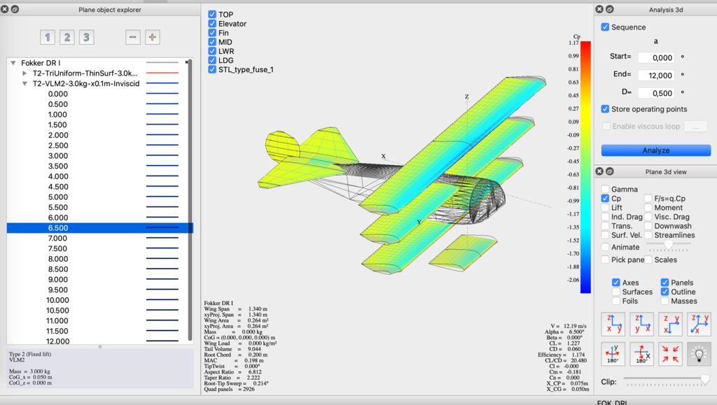
Task: Select the 10.500 operating point entry
Action: (57, 311)
